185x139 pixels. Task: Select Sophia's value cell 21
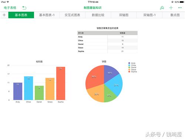click(122, 51)
